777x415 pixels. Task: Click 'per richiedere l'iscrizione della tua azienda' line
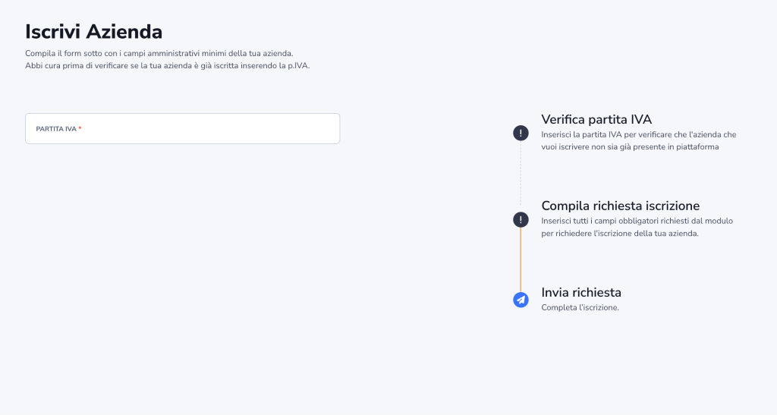619,234
